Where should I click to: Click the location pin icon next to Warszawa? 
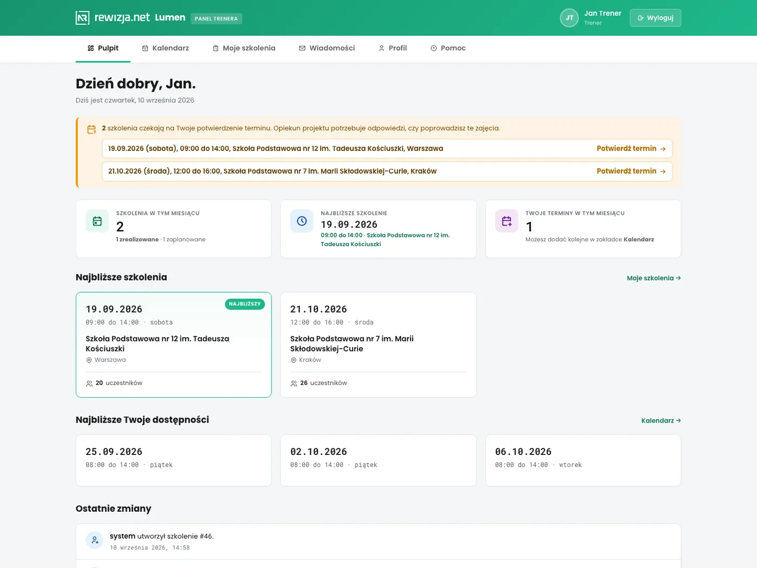[89, 360]
